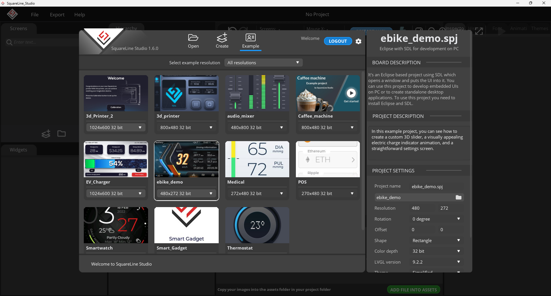Select the ebike_demo example thumbnail
This screenshot has width=551, height=296.
pos(187,159)
